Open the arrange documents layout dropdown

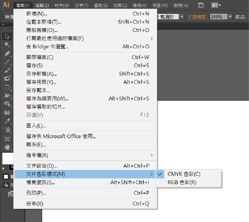click(x=216, y=5)
